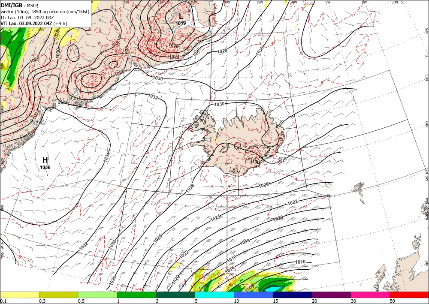The width and height of the screenshot is (429, 304).
Task: Click the legend value '50'
Action: 393,301
